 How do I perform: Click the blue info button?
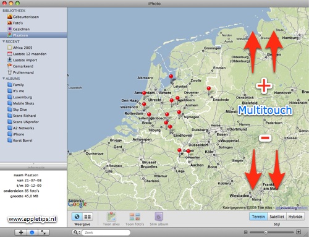[x=32, y=233]
